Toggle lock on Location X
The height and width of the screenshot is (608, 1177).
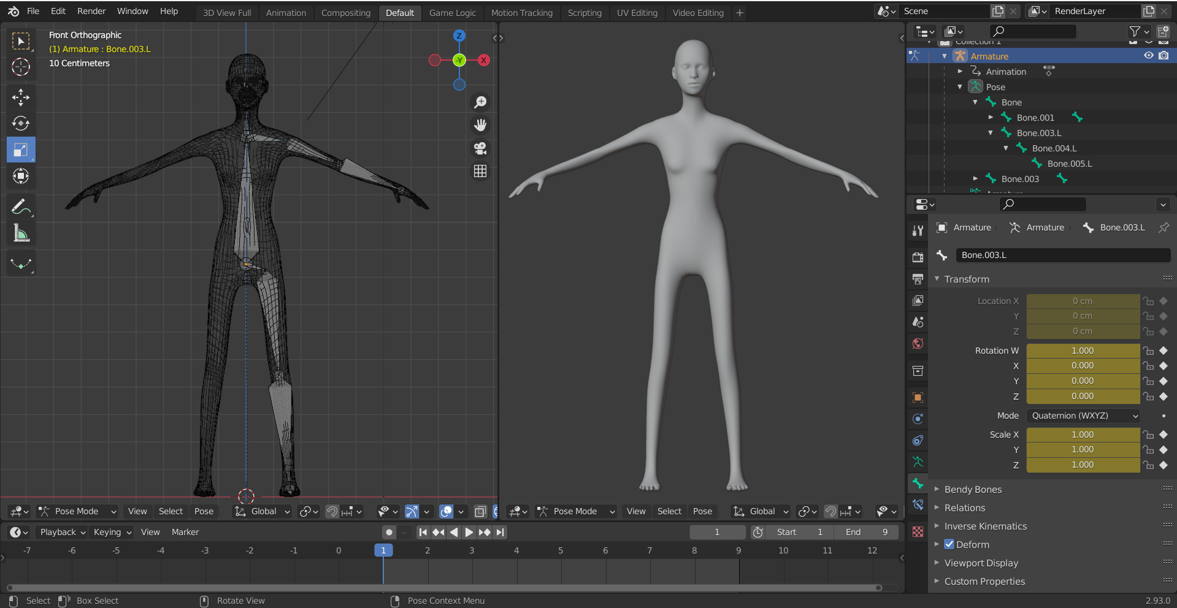click(1148, 301)
